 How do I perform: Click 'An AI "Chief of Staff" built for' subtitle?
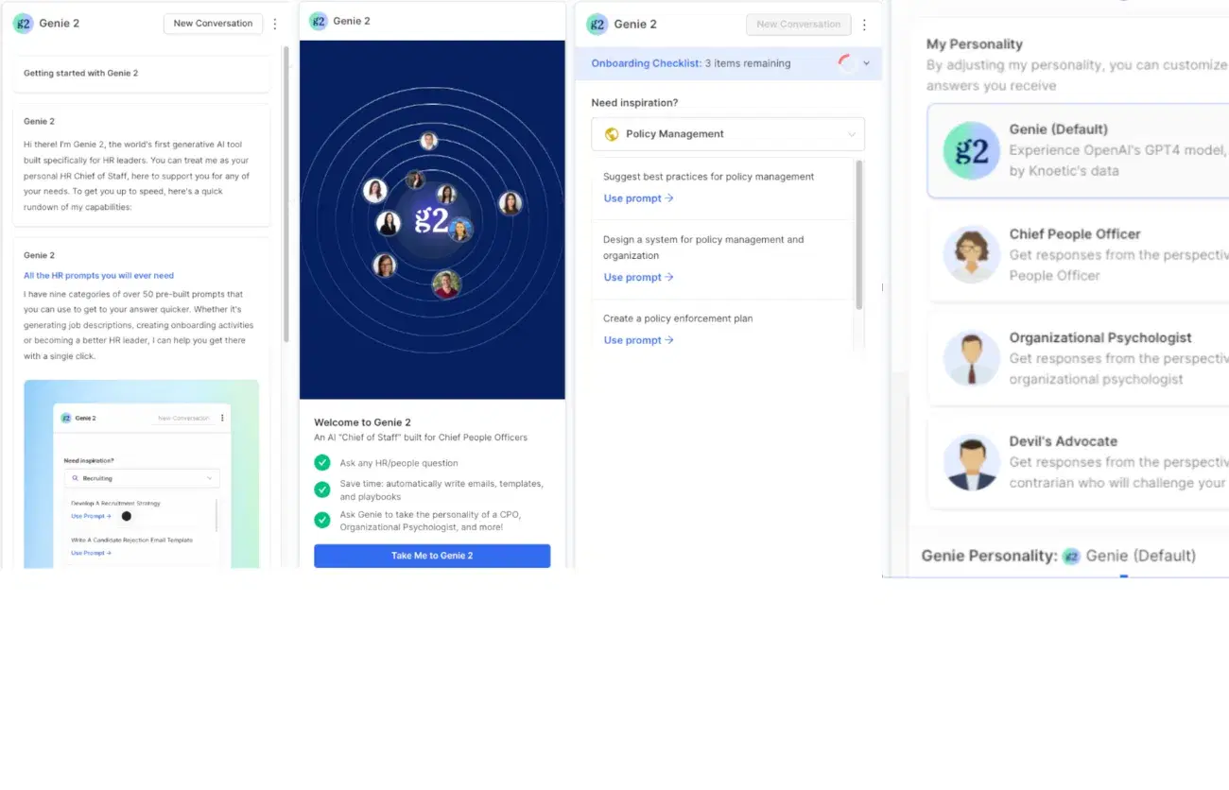[421, 438]
